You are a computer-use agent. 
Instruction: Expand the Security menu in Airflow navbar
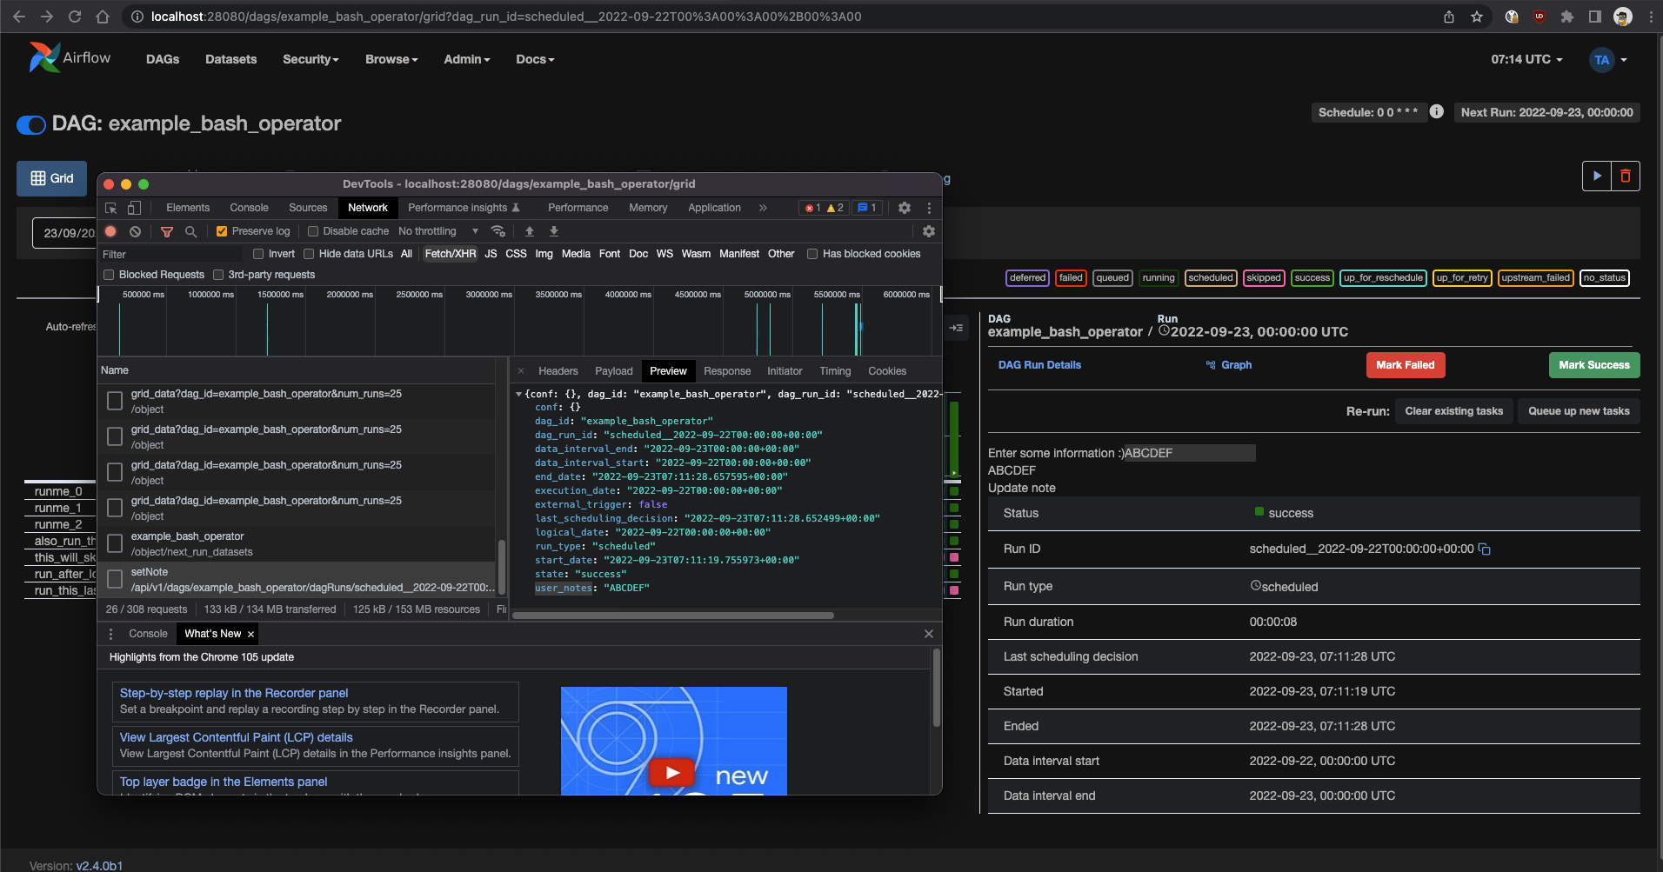311,59
